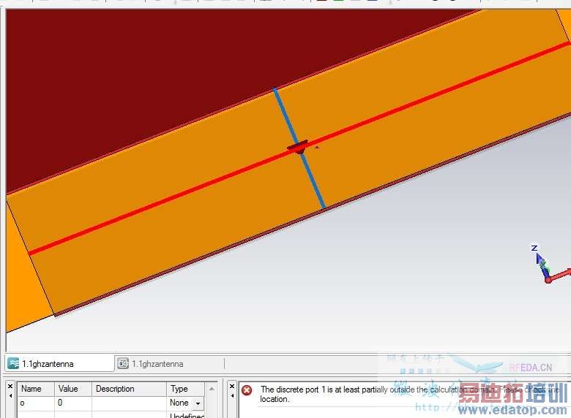The image size is (571, 418).
Task: Click the Description column header
Action: pyautogui.click(x=130, y=389)
